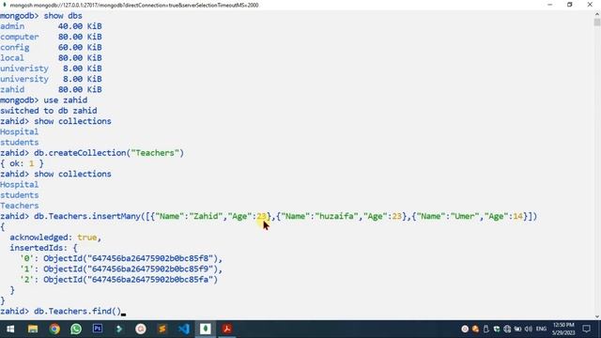Click the 'show dbs' command text

point(63,16)
